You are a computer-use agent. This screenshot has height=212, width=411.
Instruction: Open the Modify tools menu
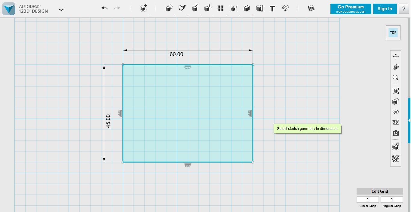pyautogui.click(x=208, y=8)
